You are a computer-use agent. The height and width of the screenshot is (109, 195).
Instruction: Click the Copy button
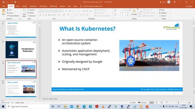(10, 13)
